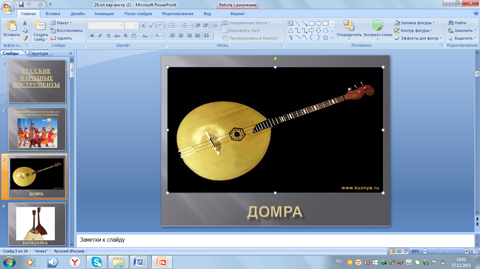
Task: Click the Восстановить reset button
Action: point(66,30)
